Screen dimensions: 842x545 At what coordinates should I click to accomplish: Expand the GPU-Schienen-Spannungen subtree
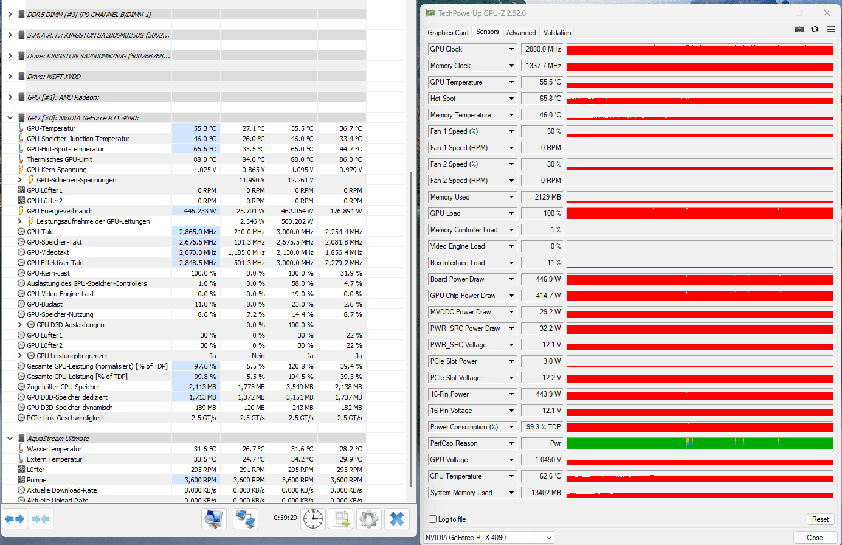click(x=19, y=180)
